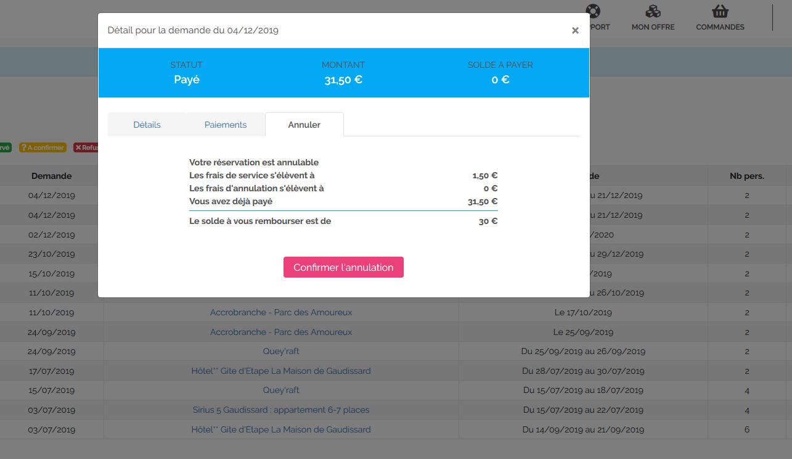Open the Mon Offre cubes icon
This screenshot has width=792, height=459.
(x=653, y=12)
